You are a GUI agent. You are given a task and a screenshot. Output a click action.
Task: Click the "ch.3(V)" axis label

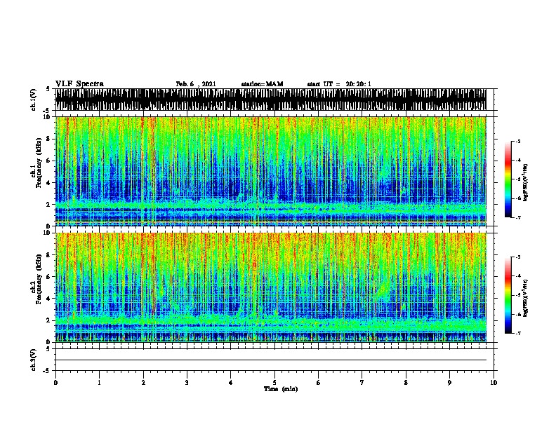(34, 360)
